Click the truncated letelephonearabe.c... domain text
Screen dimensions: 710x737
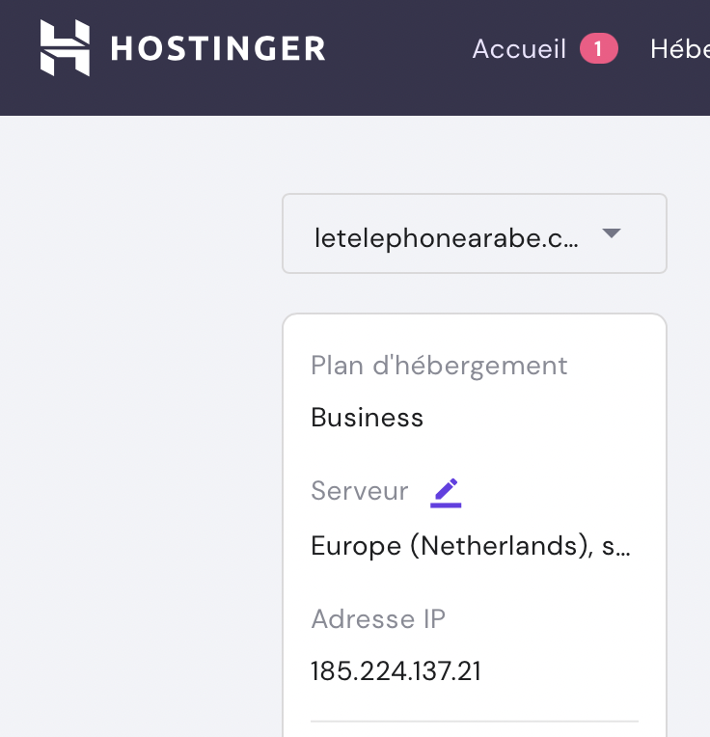point(446,238)
